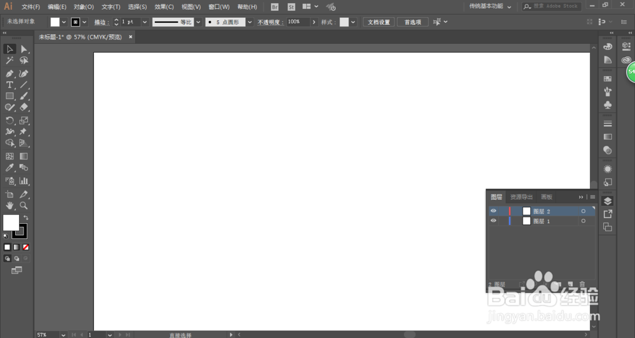Open graphic style 样式 dropdown
The width and height of the screenshot is (635, 338).
pos(354,22)
